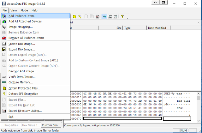
Task: Click the grayed Export Files toolbar icon
Action: (86, 16)
